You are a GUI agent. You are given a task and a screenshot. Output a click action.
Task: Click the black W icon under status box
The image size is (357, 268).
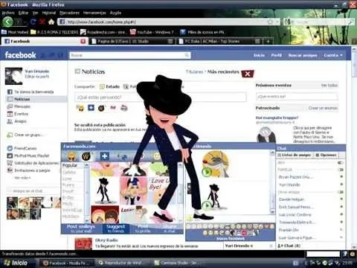pyautogui.click(x=102, y=108)
